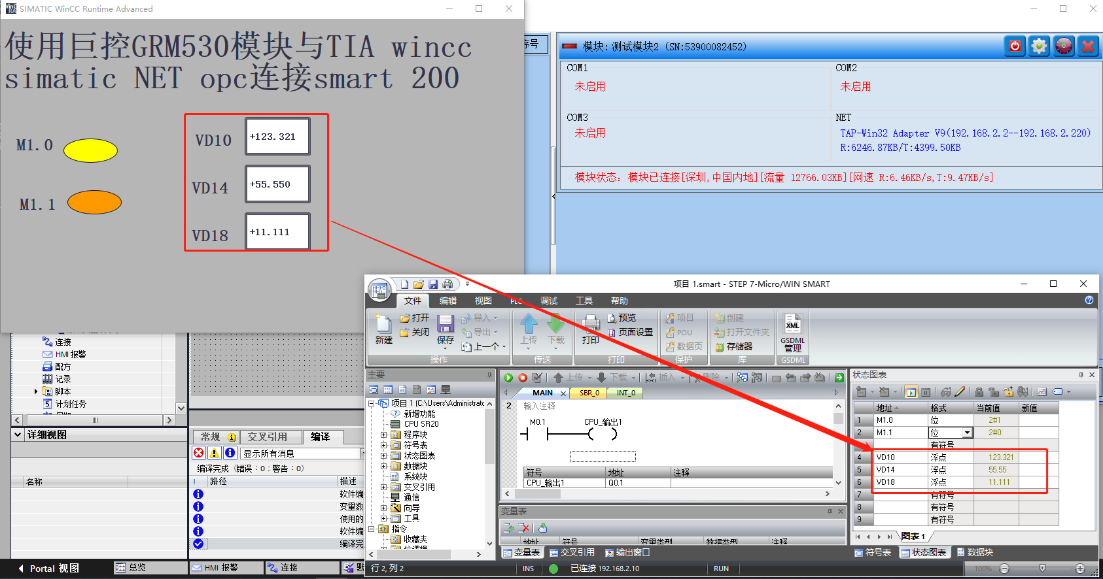Click quick access new document icon
This screenshot has width=1103, height=579.
click(x=404, y=284)
